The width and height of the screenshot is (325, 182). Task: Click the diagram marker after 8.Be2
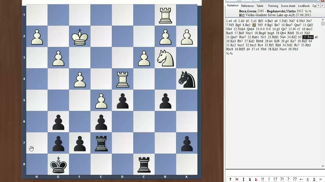click(255, 25)
